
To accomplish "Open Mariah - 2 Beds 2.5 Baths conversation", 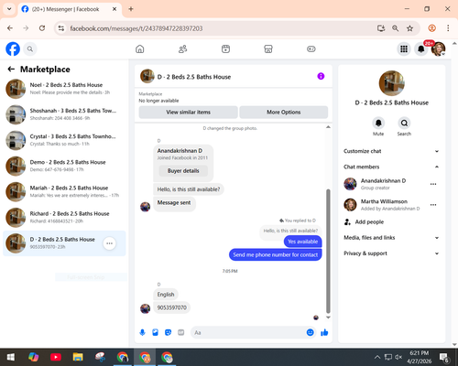I will click(64, 192).
